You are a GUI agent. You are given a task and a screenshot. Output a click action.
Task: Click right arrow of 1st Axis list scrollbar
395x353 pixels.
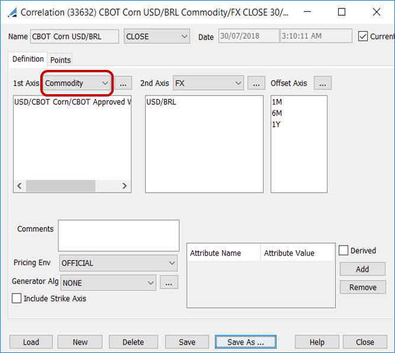(124, 186)
